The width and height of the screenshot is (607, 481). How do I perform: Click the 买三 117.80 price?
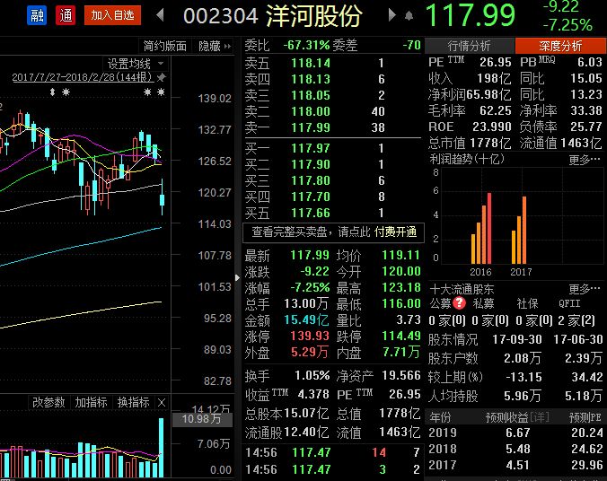[x=311, y=180]
